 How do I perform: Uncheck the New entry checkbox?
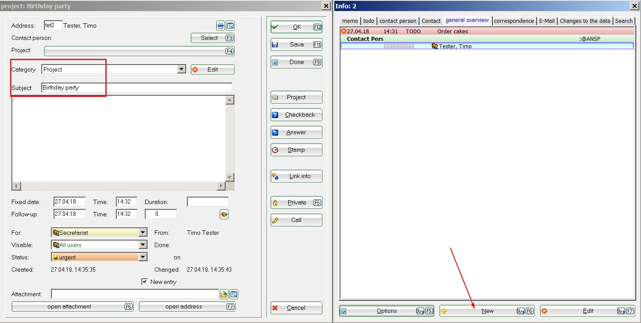click(145, 282)
